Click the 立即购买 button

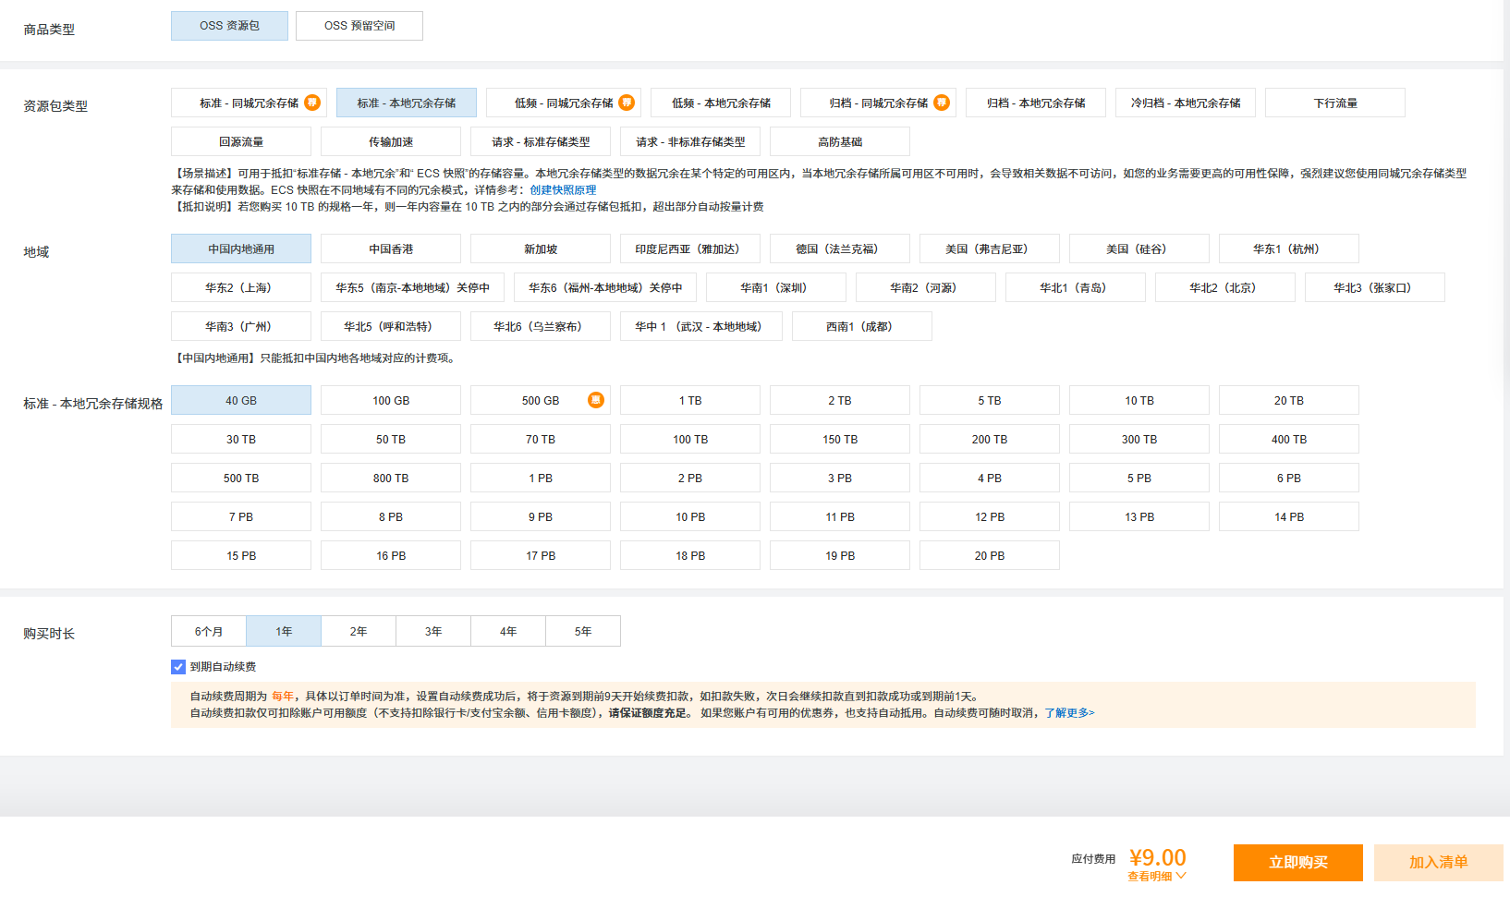[1297, 863]
